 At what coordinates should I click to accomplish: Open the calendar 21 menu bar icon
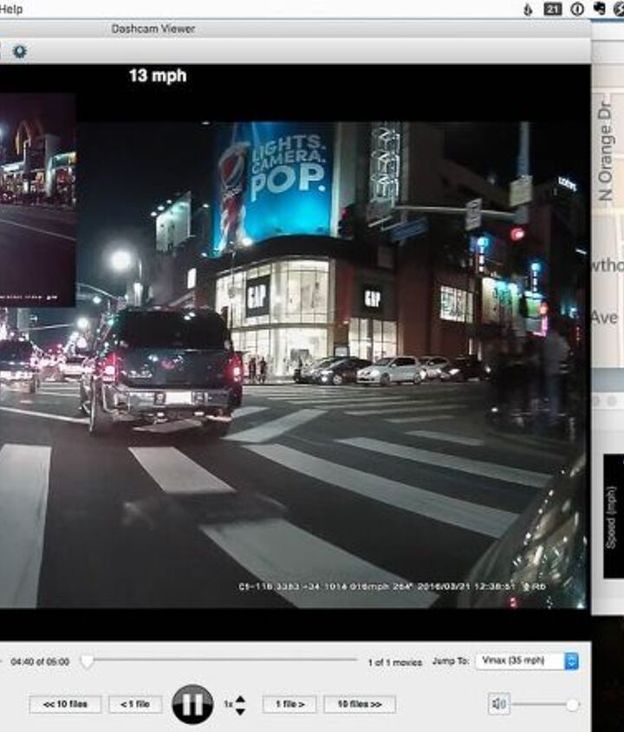[553, 9]
